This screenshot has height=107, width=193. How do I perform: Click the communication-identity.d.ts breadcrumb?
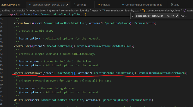point(123,11)
